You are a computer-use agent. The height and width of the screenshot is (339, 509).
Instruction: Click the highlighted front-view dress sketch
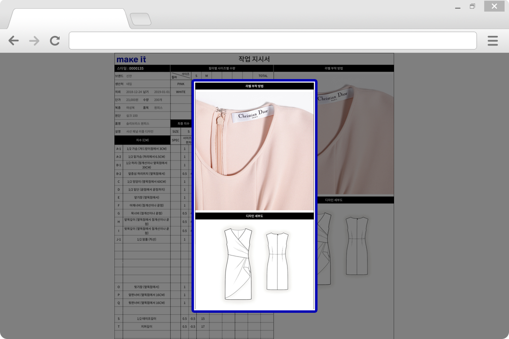coord(239,264)
